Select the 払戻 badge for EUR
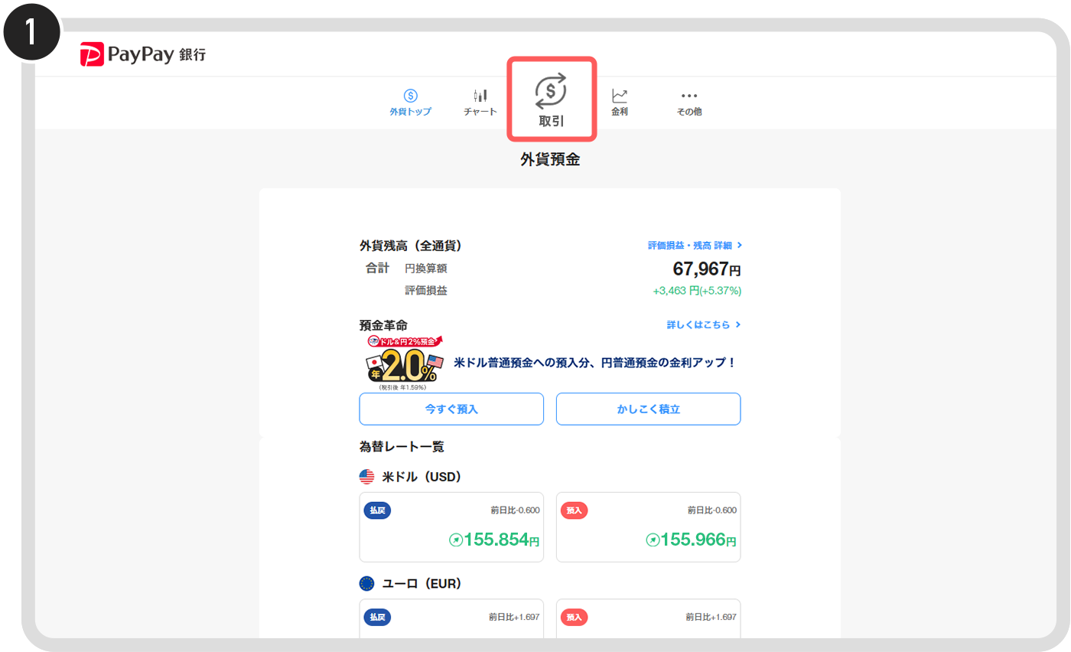 tap(377, 617)
